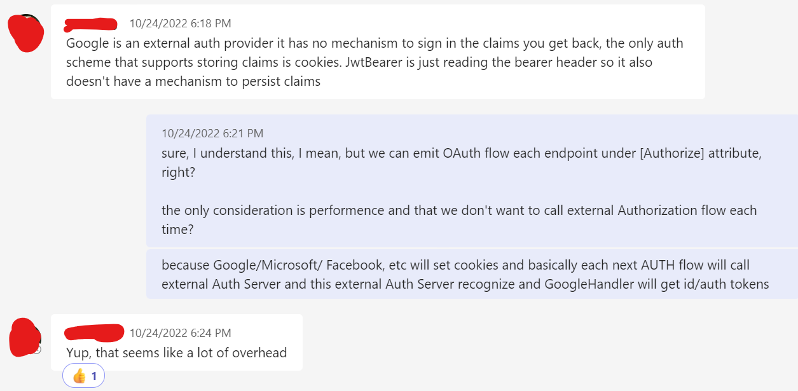Click the status indicator on bottom avatar
798x391 pixels.
point(36,349)
